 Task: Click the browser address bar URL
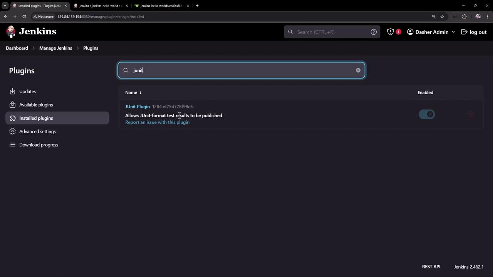[101, 17]
